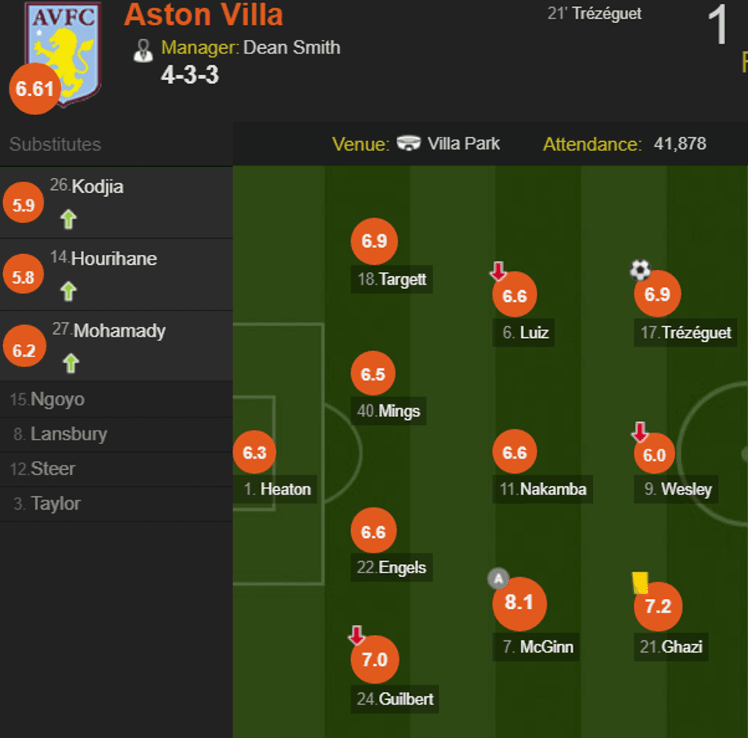Open Dean Smith's manager profile
This screenshot has width=748, height=738.
click(x=292, y=48)
